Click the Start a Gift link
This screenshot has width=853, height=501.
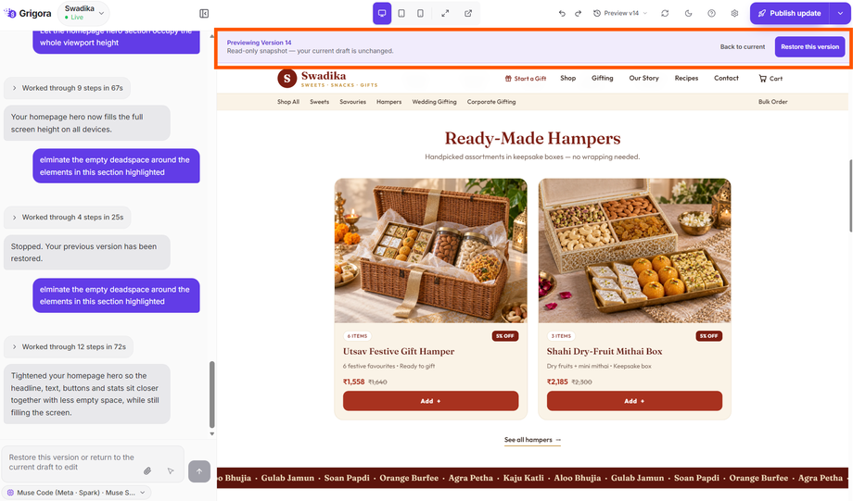click(526, 78)
